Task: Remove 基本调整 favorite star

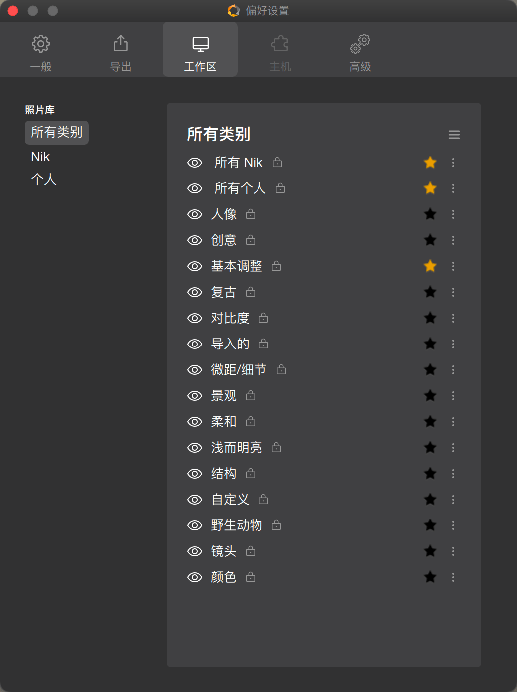Action: pos(430,266)
